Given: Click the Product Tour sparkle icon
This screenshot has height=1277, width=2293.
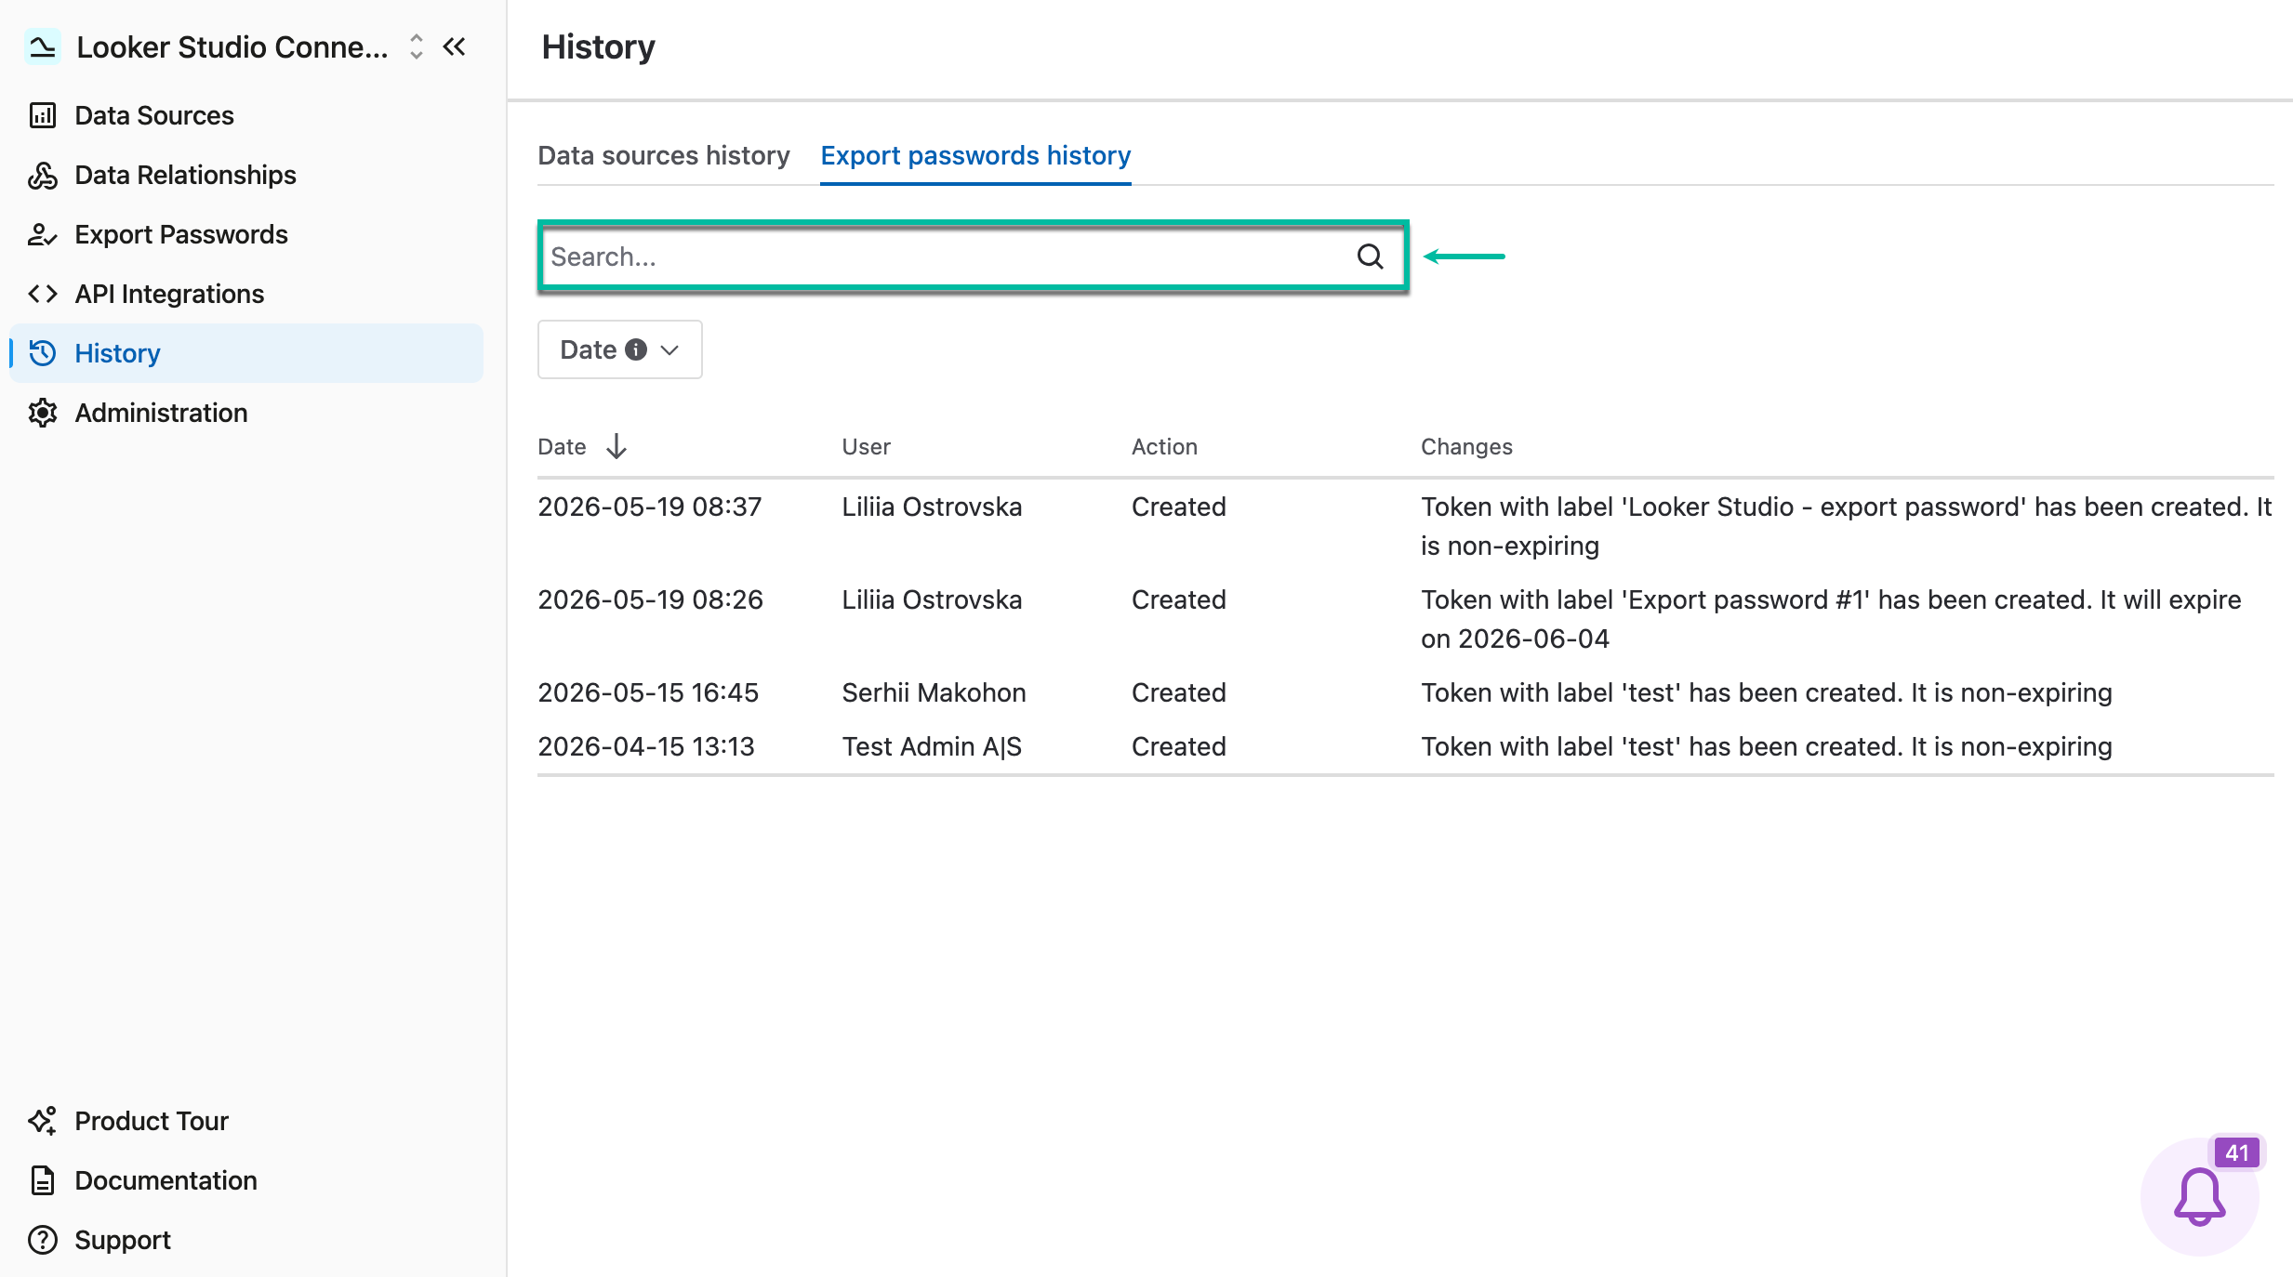Looking at the screenshot, I should pyautogui.click(x=43, y=1121).
